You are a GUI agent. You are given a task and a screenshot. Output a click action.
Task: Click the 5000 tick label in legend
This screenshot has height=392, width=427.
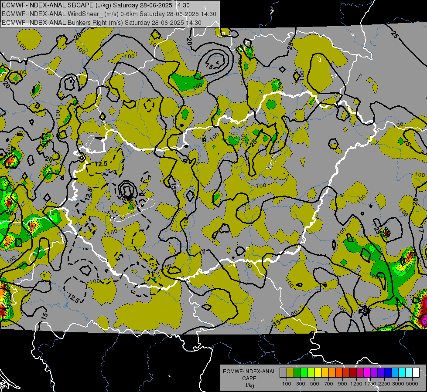point(412,384)
